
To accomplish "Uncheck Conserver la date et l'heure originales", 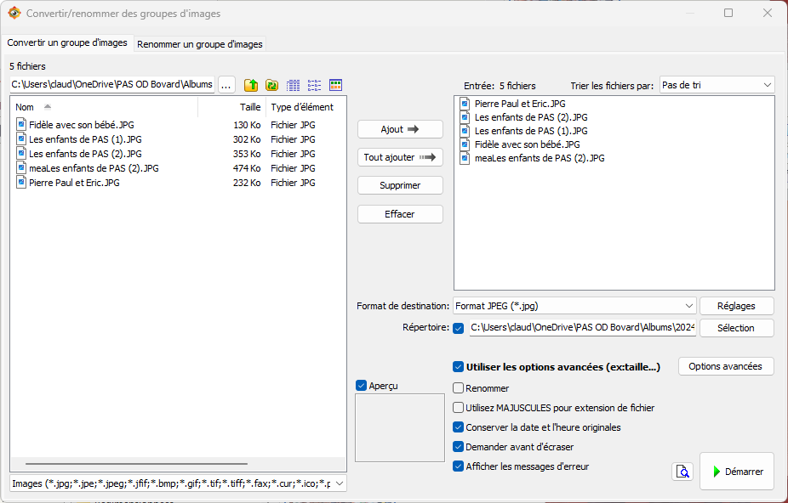I will pos(460,427).
